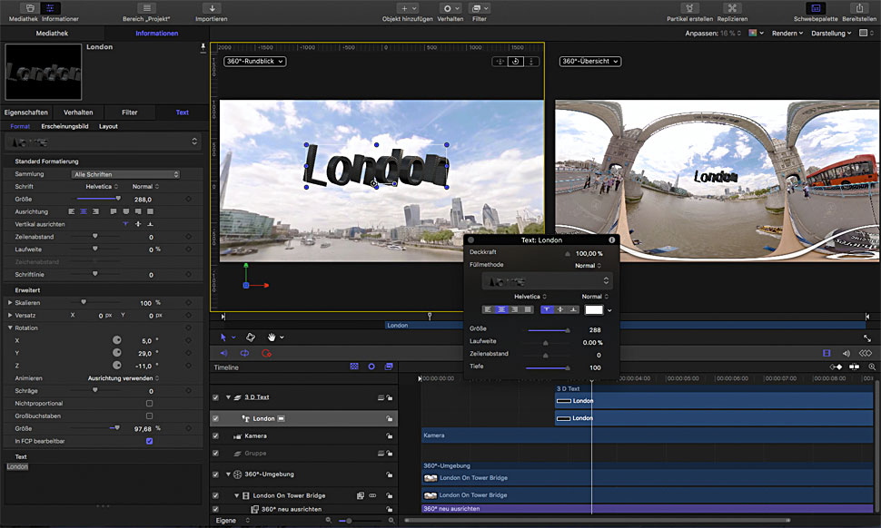881x528 pixels.
Task: Toggle visibility checkbox of London layer
Action: (x=215, y=418)
